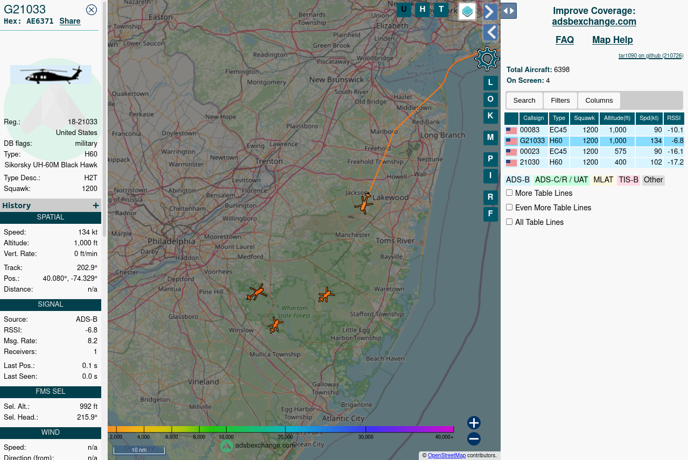Select the helicopter icon near Lakewood
The width and height of the screenshot is (688, 460).
click(364, 204)
